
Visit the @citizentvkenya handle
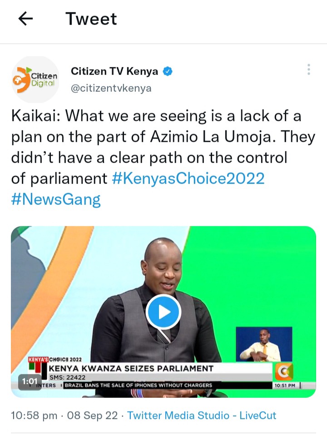(111, 88)
